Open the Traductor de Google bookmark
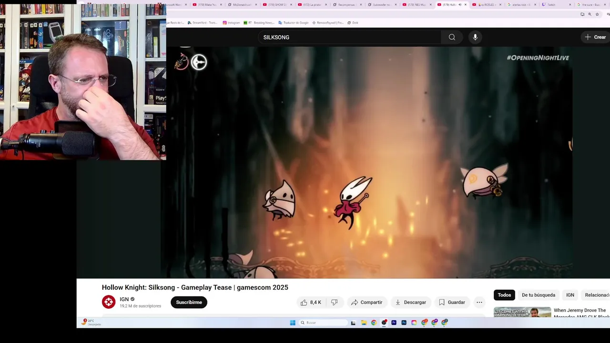This screenshot has height=343, width=610. click(294, 22)
